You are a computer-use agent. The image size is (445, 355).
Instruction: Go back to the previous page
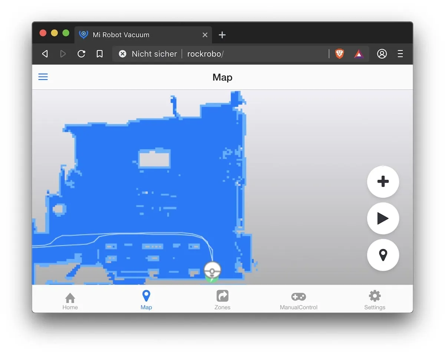[45, 54]
